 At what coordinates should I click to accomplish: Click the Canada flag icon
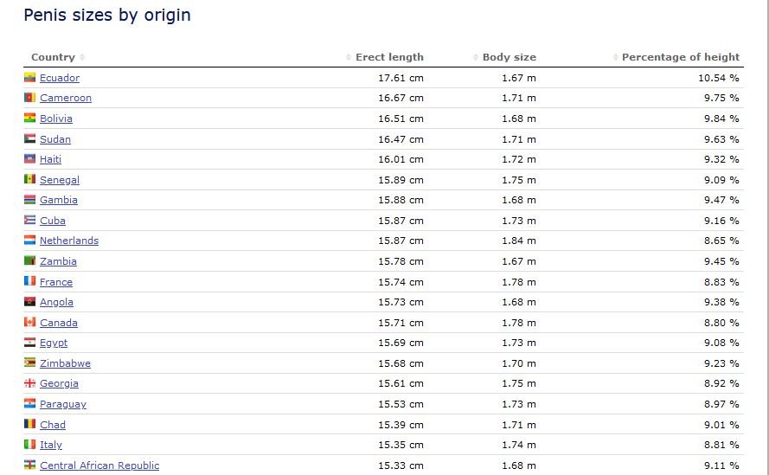click(29, 323)
